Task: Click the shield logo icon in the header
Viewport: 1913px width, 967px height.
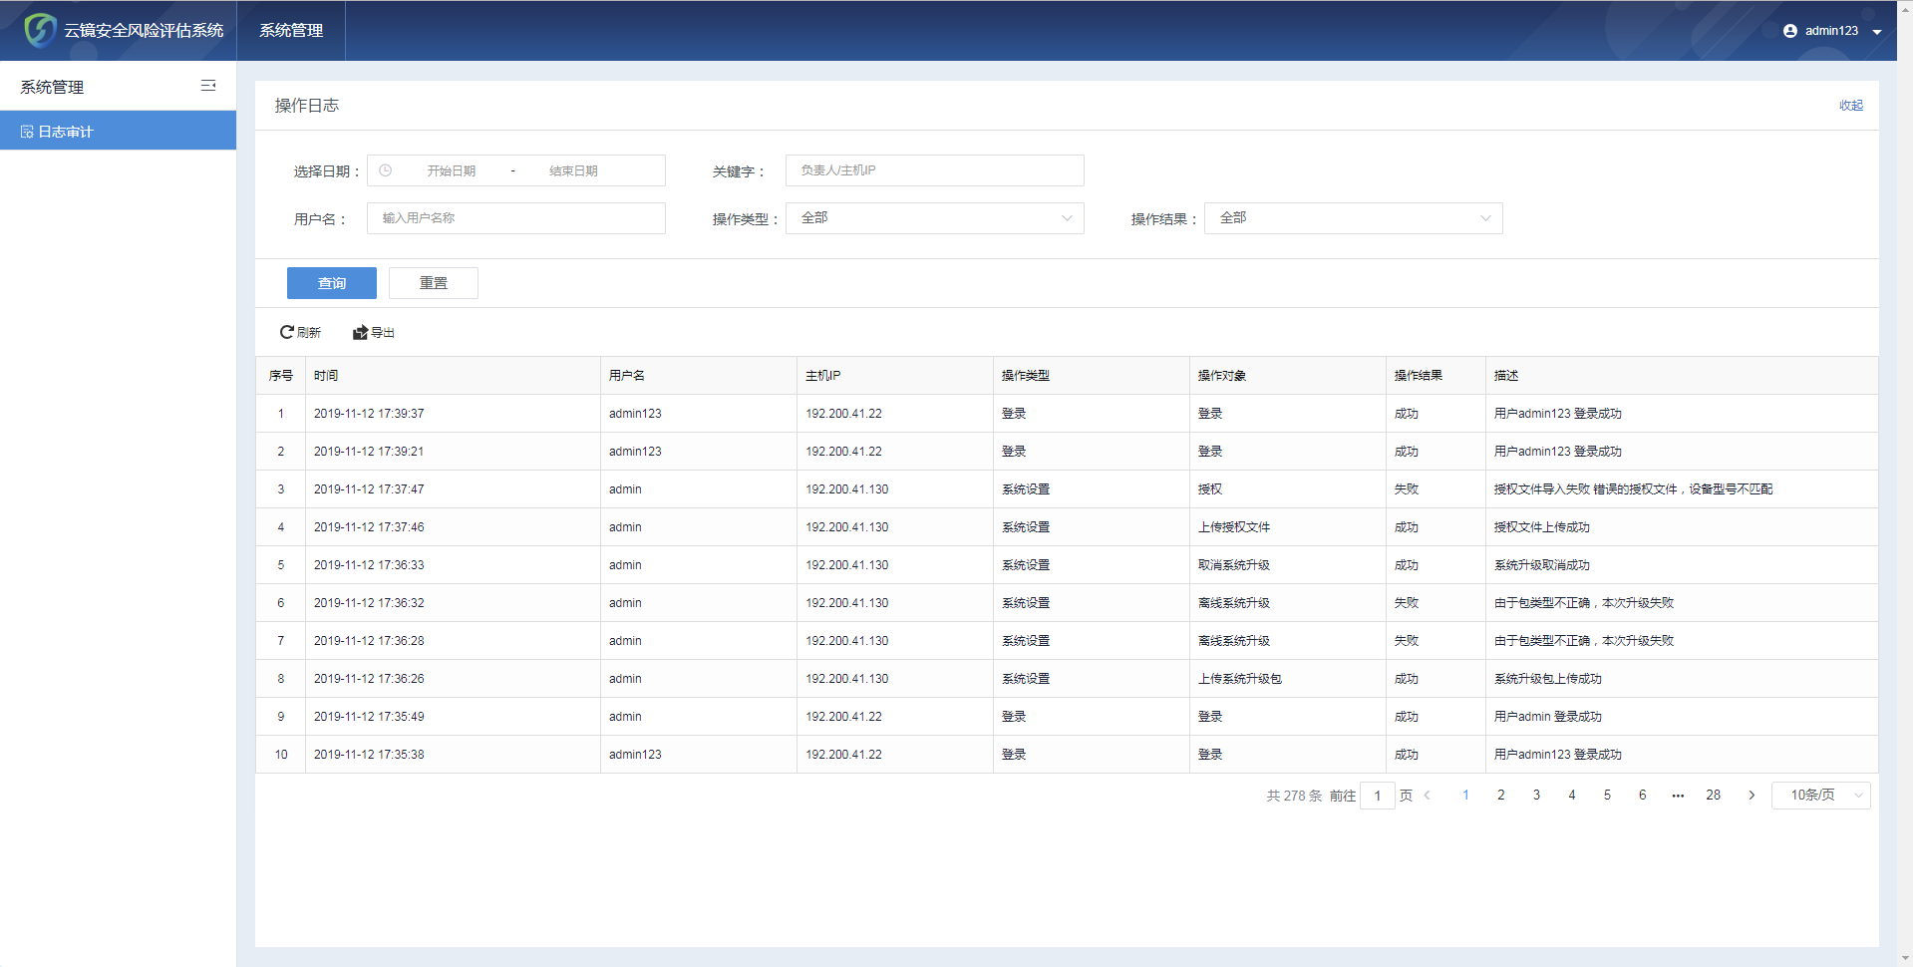Action: [40, 30]
